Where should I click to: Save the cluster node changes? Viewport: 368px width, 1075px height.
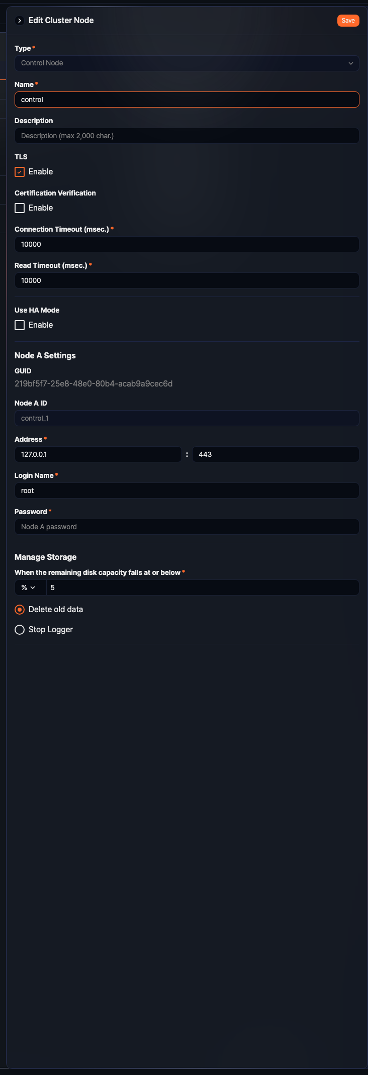348,21
